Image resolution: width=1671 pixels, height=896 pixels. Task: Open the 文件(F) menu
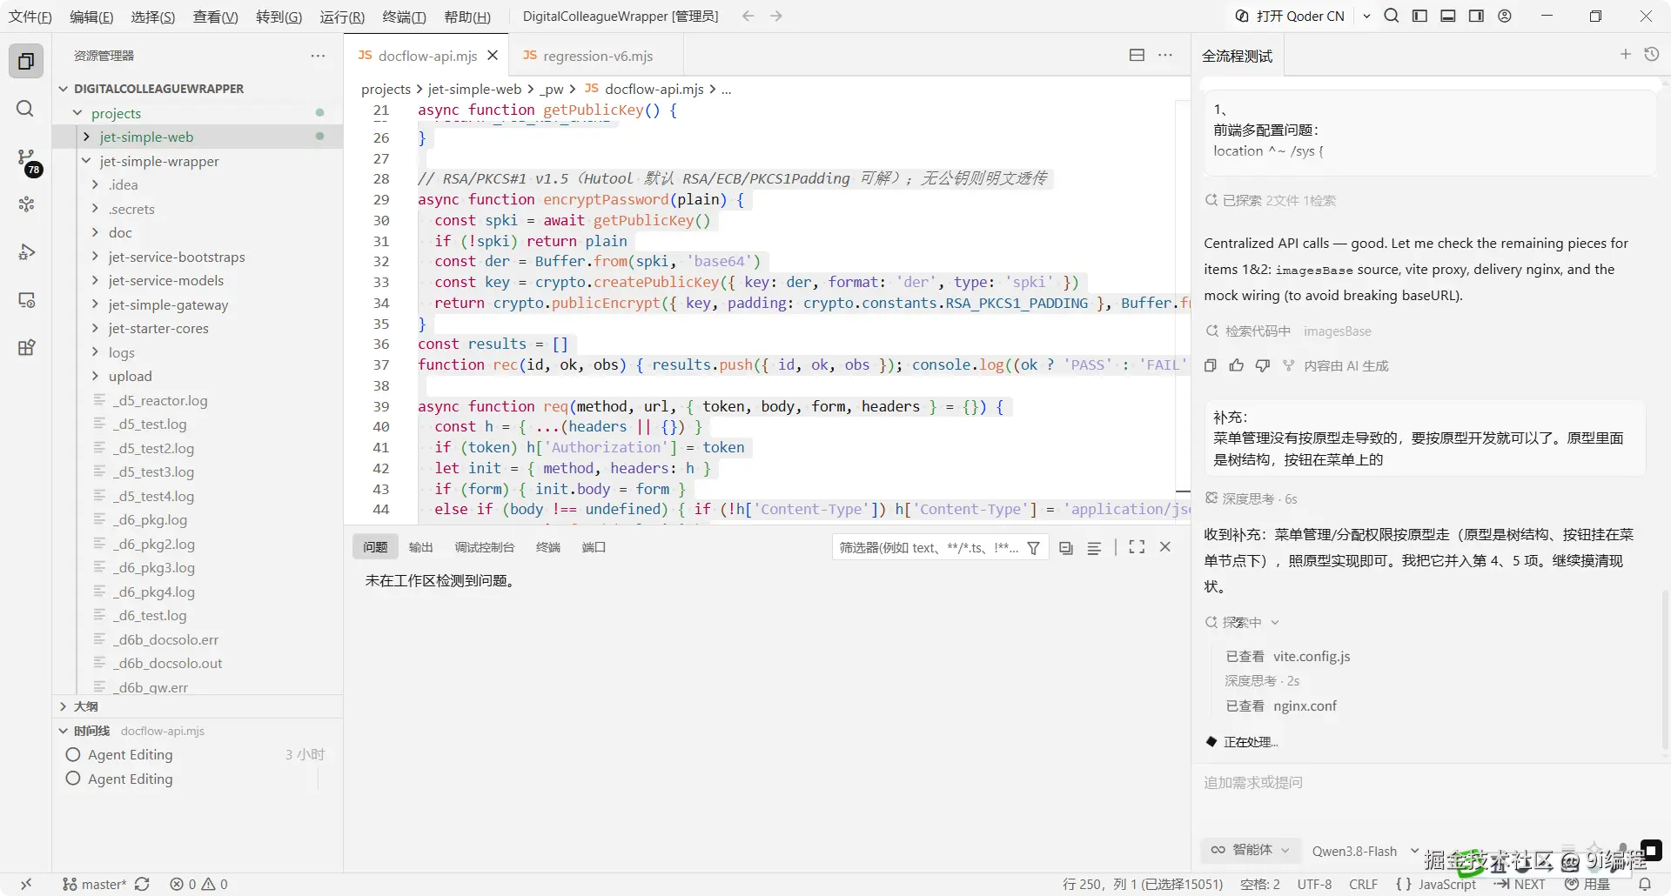(x=30, y=17)
